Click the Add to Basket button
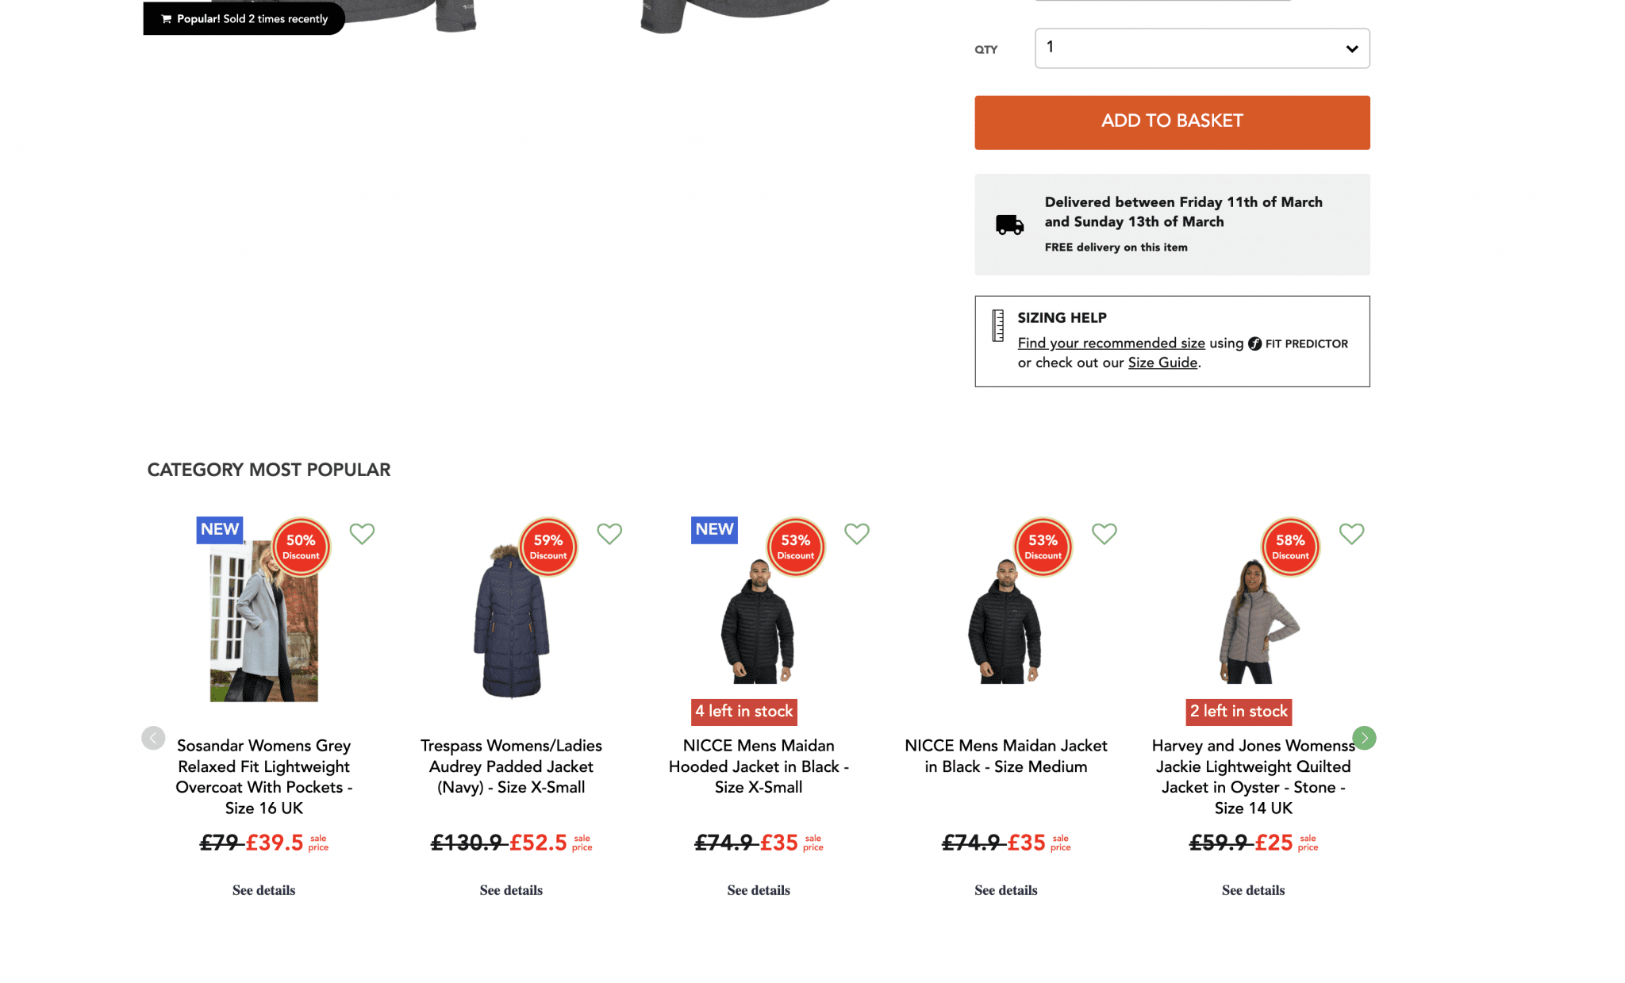 click(1172, 122)
